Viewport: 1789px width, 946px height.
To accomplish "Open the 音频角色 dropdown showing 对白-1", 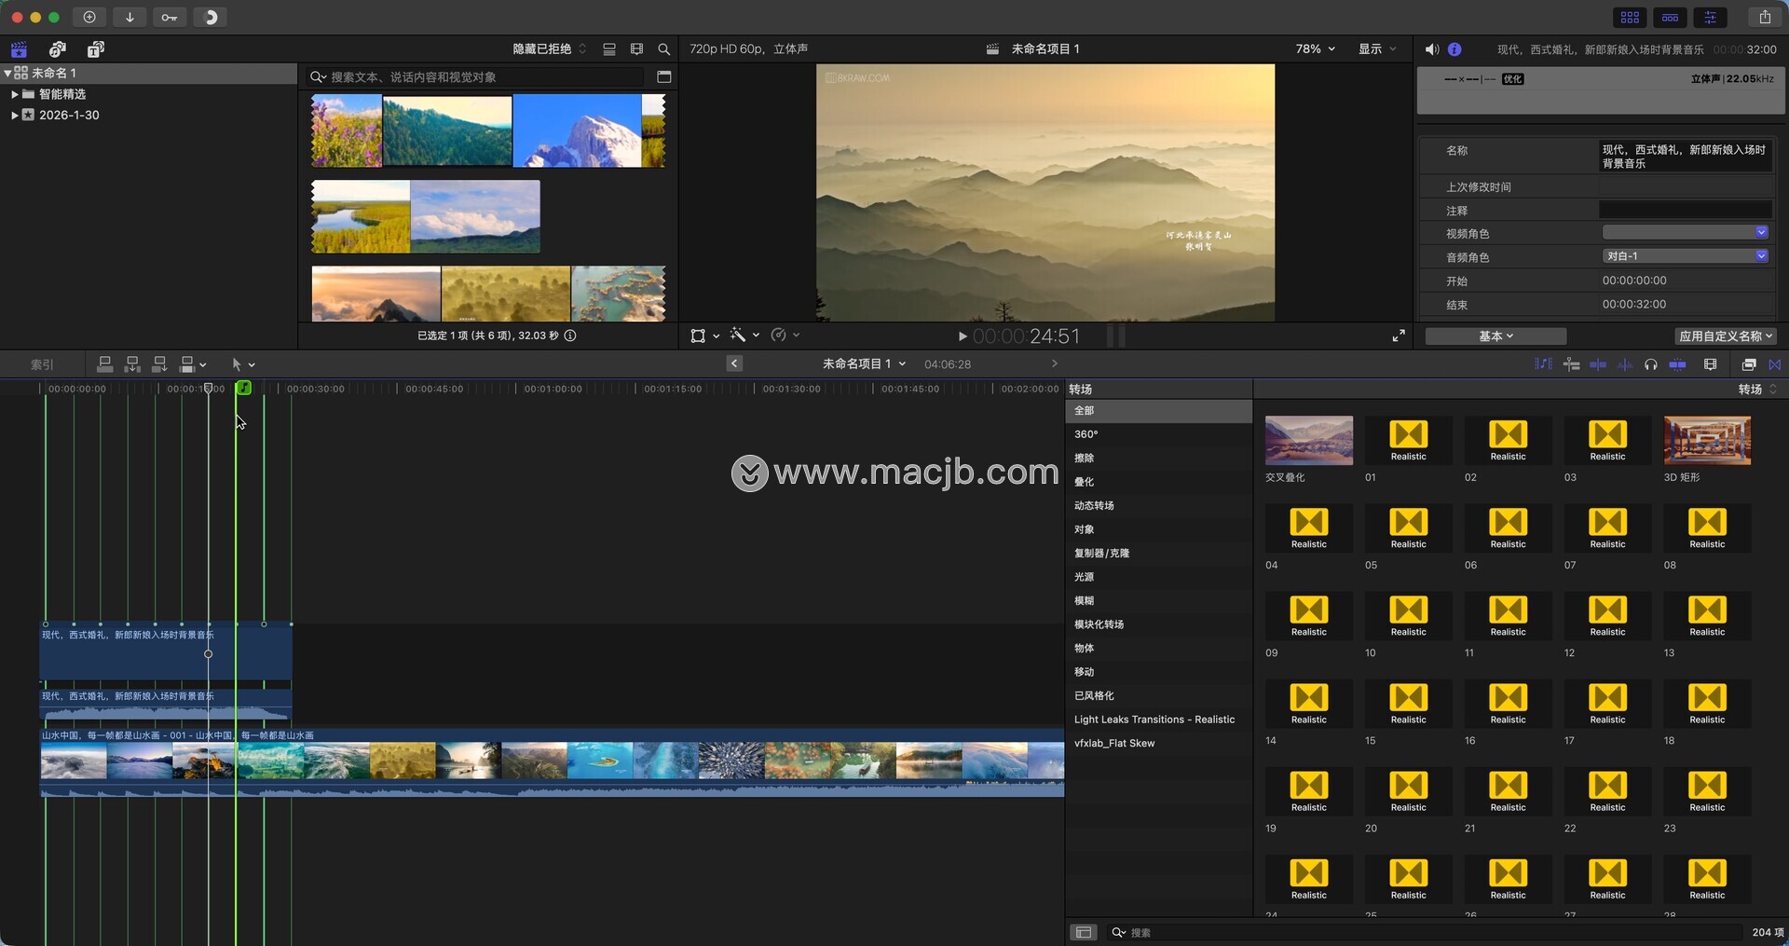I will point(1685,256).
